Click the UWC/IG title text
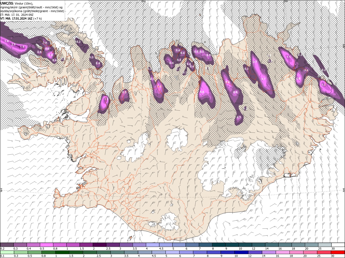This screenshot has height=258, width=345. point(7,3)
